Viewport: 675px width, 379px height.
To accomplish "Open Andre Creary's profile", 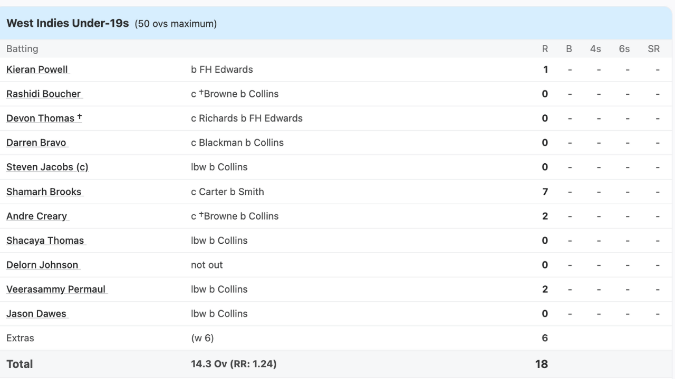I will pos(36,216).
